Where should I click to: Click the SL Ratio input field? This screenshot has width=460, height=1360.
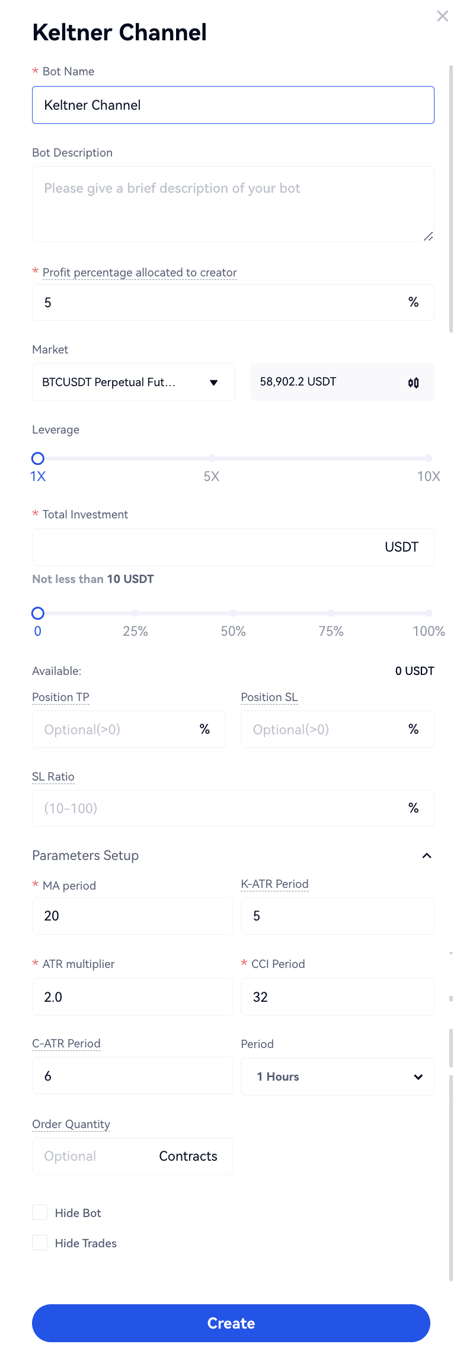(x=219, y=808)
